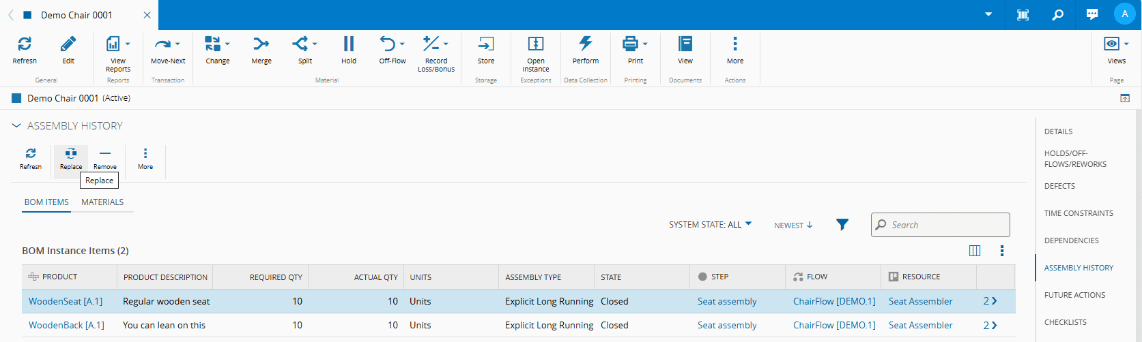
Task: Open the WoodenSeat [A.1] product link
Action: (x=66, y=301)
